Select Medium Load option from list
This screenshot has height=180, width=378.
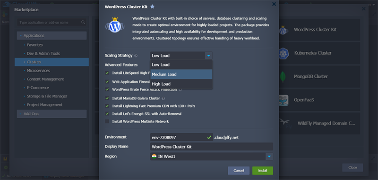pos(181,74)
